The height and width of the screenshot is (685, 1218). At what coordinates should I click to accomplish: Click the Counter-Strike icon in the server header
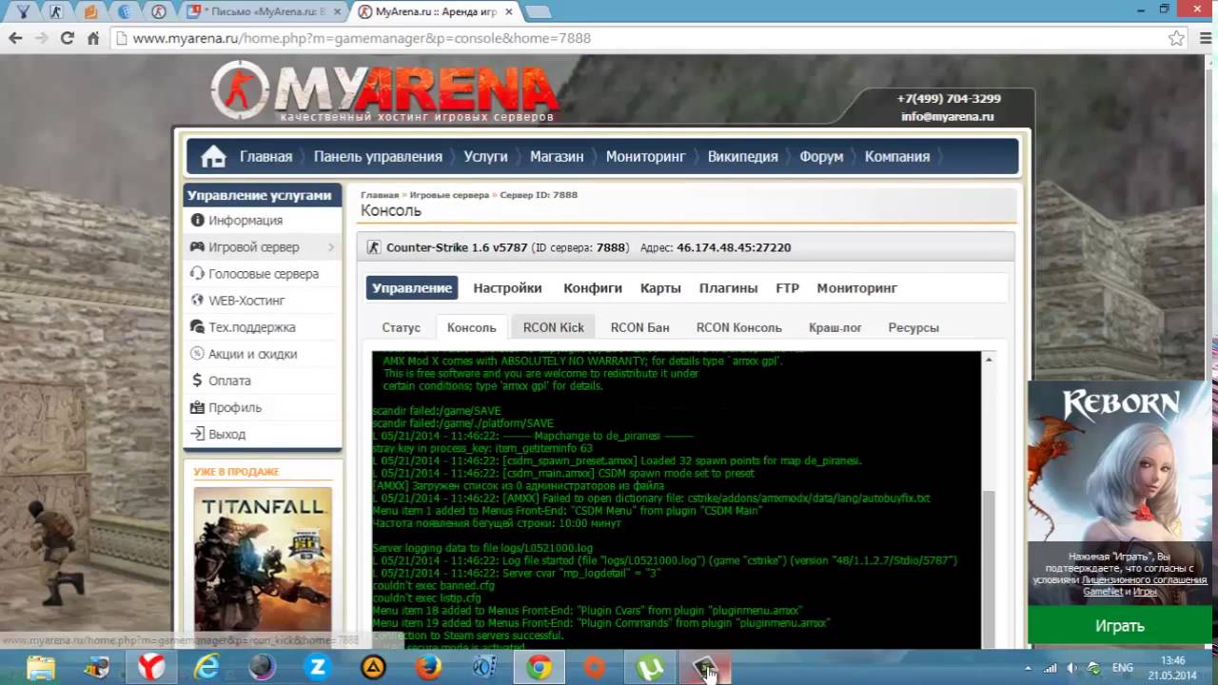tap(373, 247)
